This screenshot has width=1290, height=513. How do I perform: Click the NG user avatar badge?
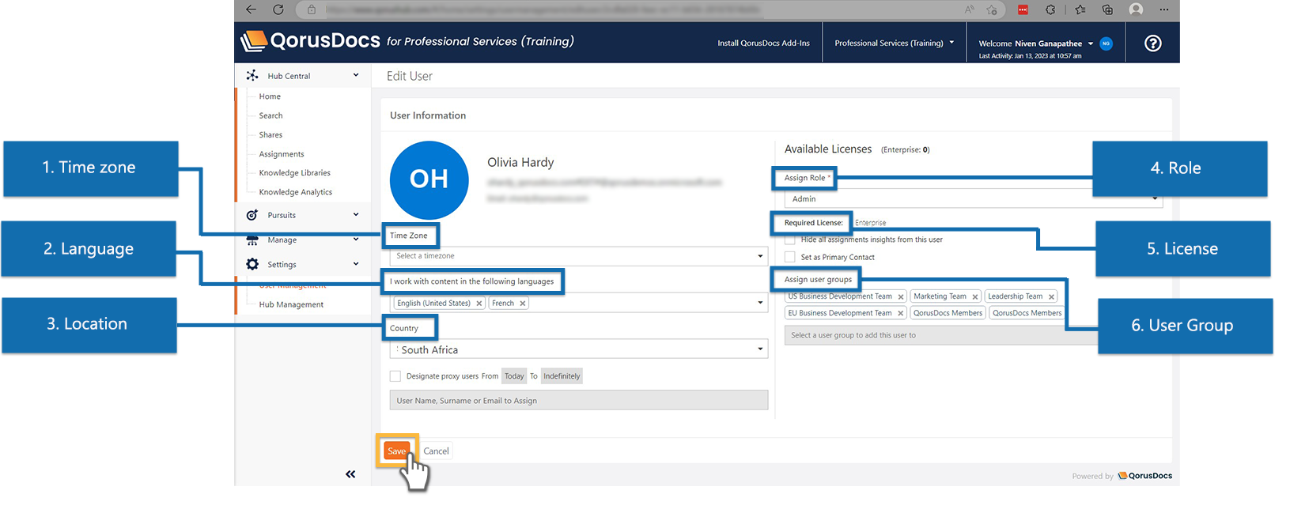(1106, 43)
